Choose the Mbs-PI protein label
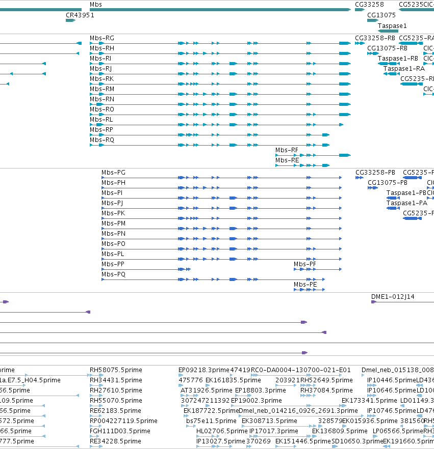434x449 pixels. 112,193
